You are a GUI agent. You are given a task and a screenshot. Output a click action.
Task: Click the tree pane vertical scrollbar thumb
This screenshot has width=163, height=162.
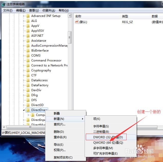(x=70, y=37)
